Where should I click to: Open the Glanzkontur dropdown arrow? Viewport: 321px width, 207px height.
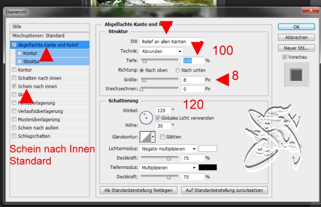coord(153,137)
